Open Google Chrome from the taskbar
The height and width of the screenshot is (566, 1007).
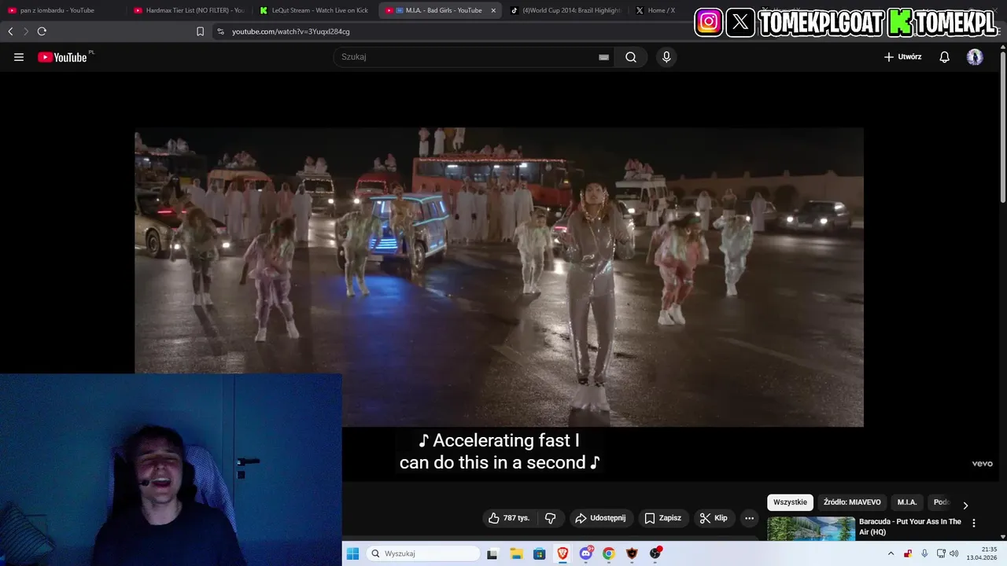click(x=608, y=553)
